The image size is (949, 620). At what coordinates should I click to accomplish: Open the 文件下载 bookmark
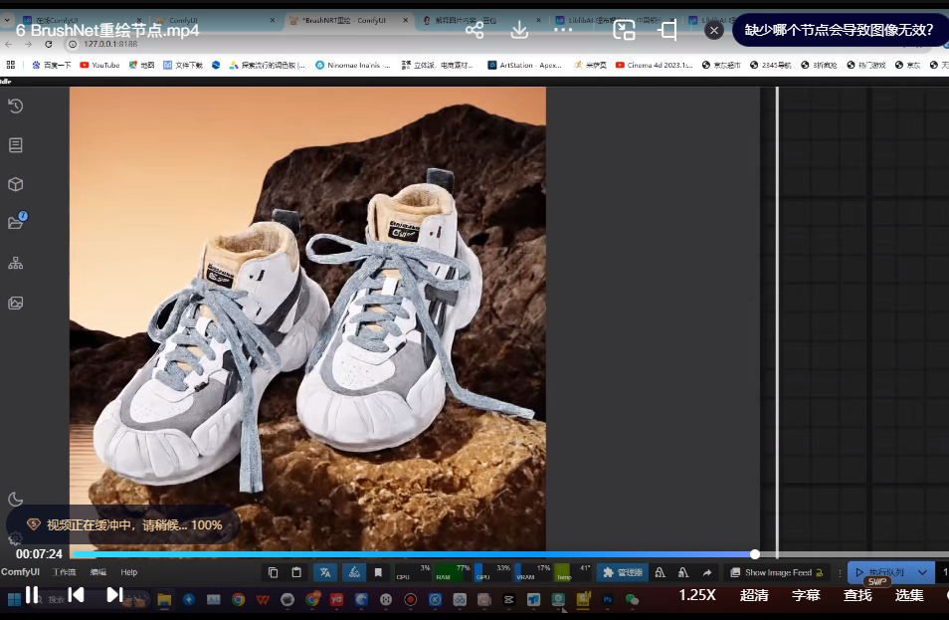(183, 65)
